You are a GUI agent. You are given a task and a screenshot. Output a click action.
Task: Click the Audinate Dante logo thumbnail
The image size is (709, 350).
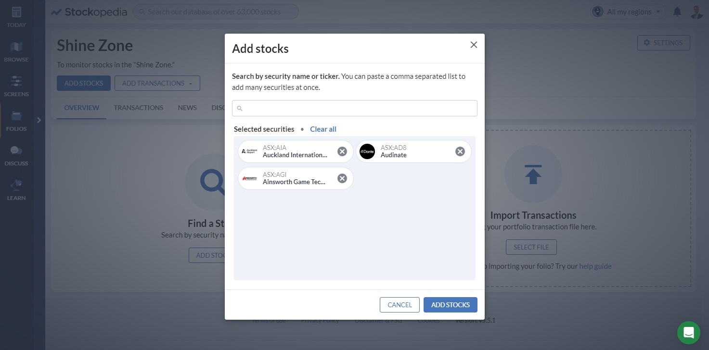click(367, 151)
